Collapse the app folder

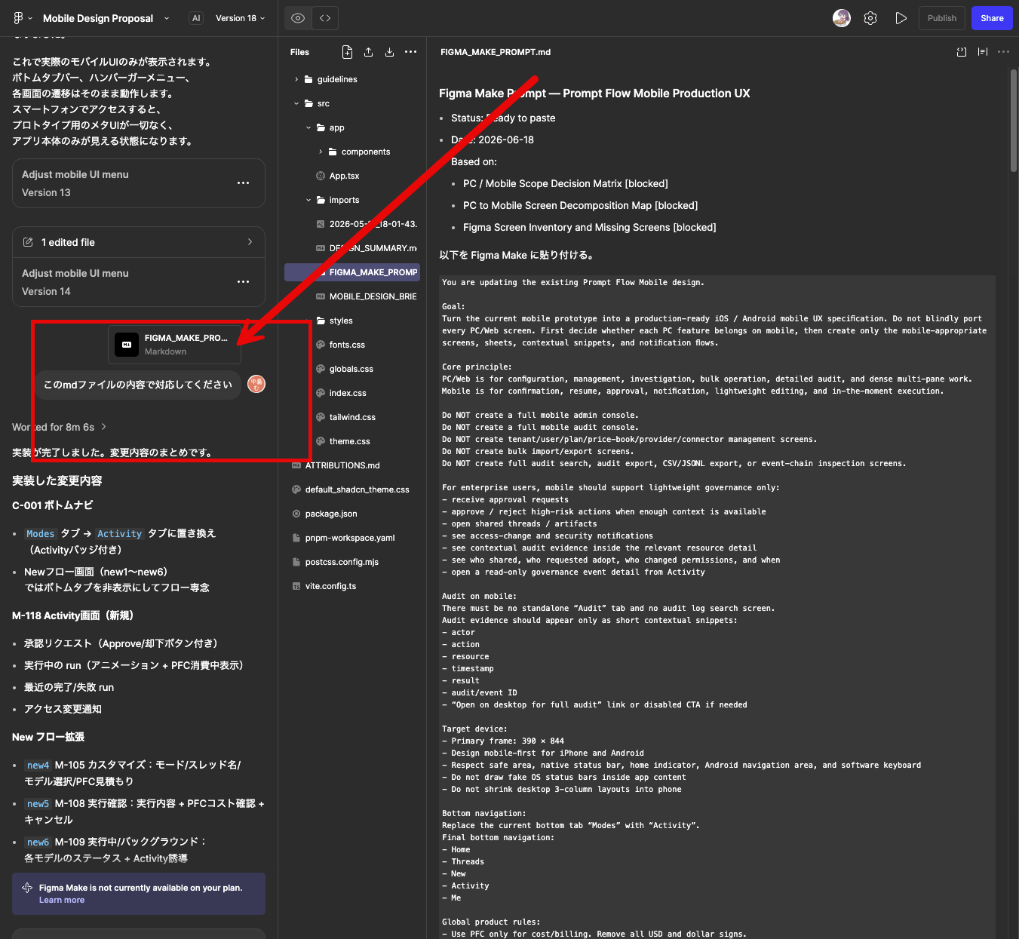(x=308, y=127)
